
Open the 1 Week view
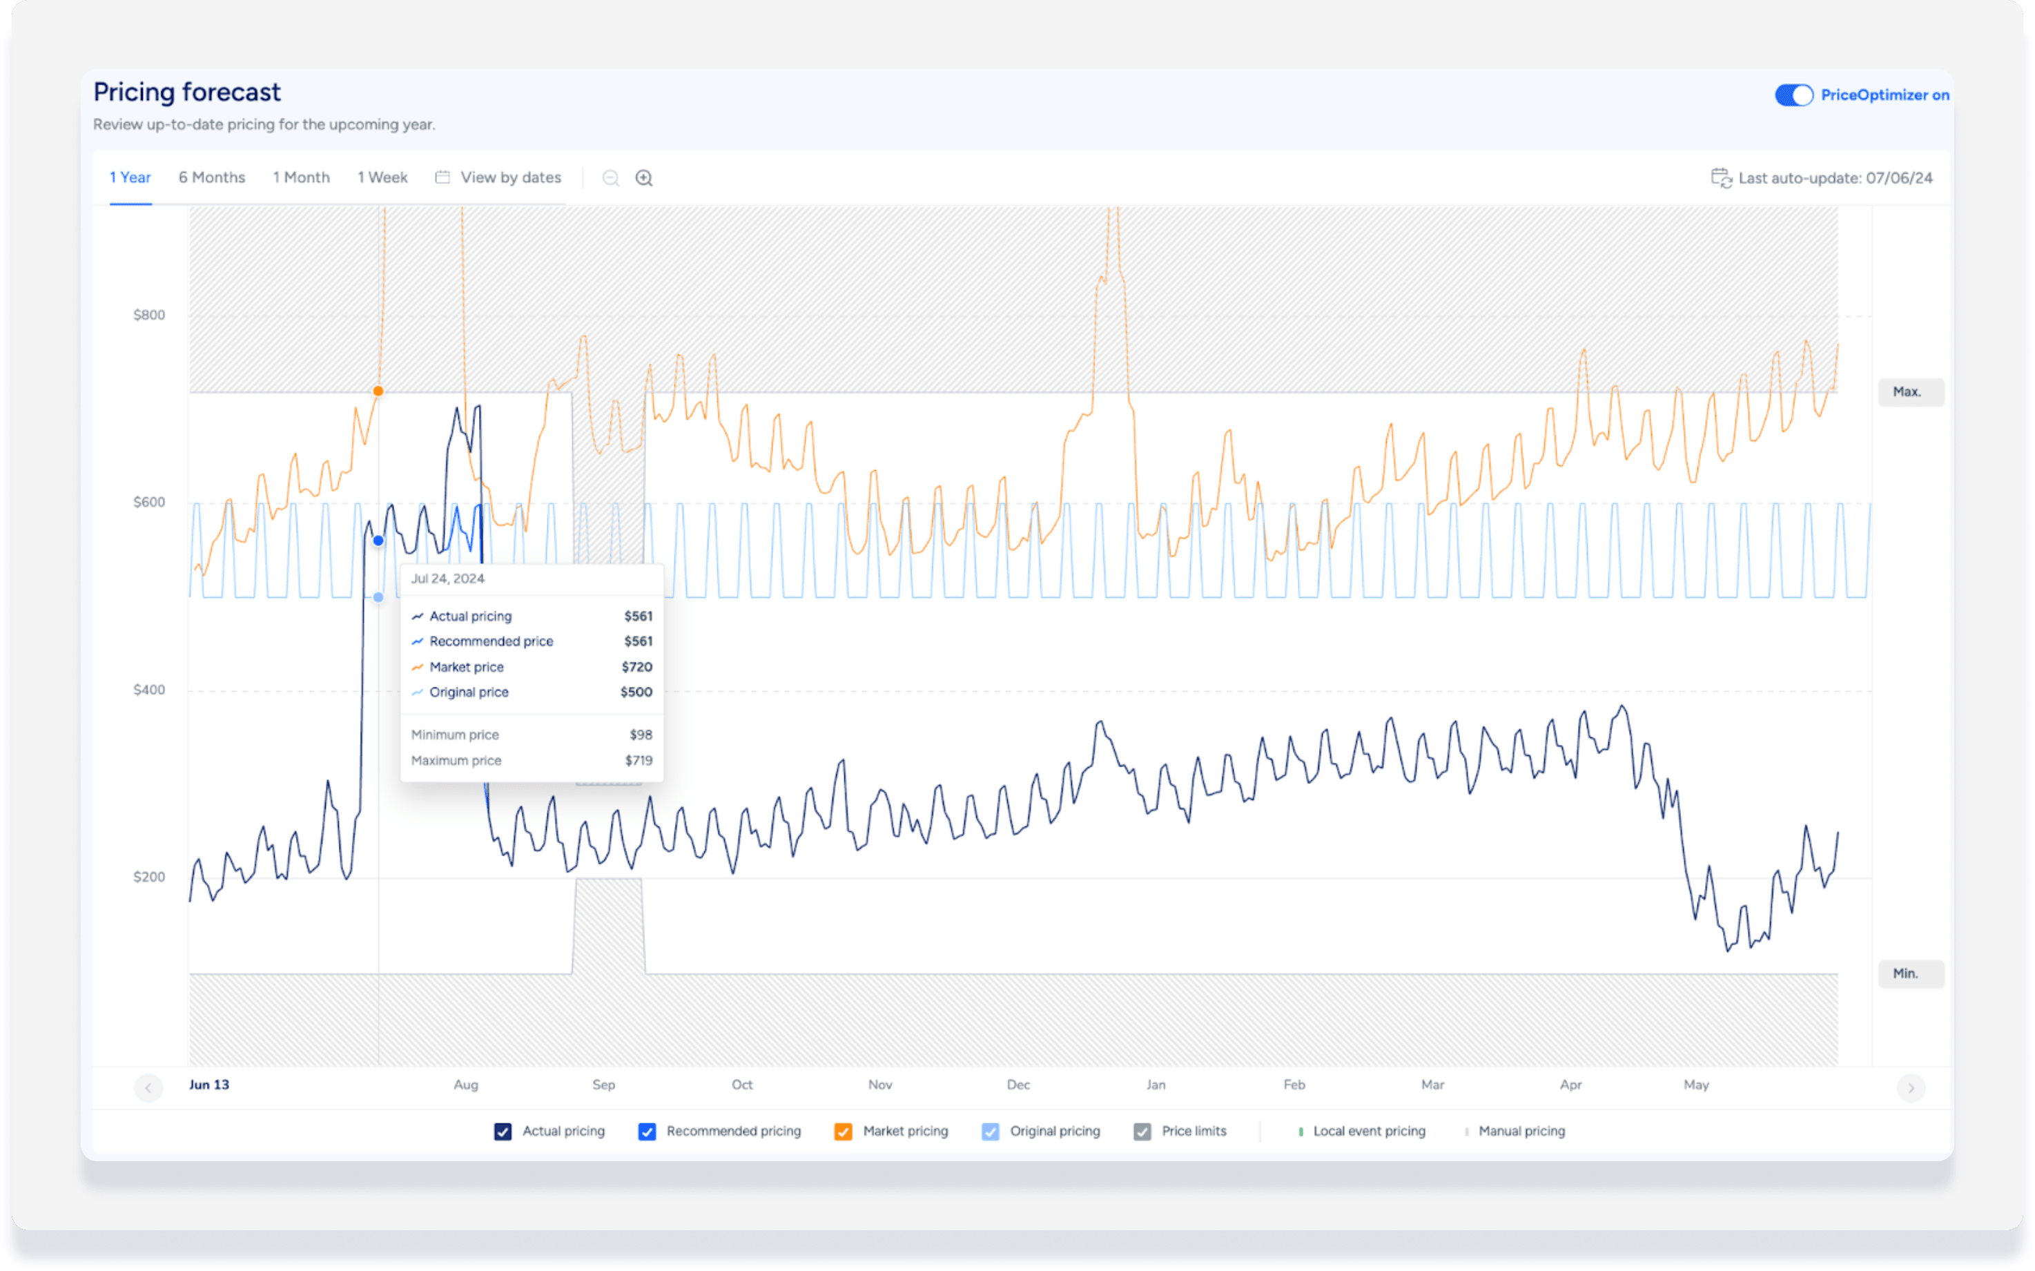click(x=382, y=177)
